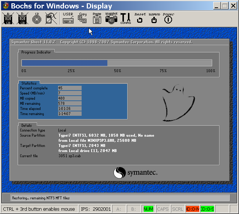Click the 100% progress label

coord(211,71)
